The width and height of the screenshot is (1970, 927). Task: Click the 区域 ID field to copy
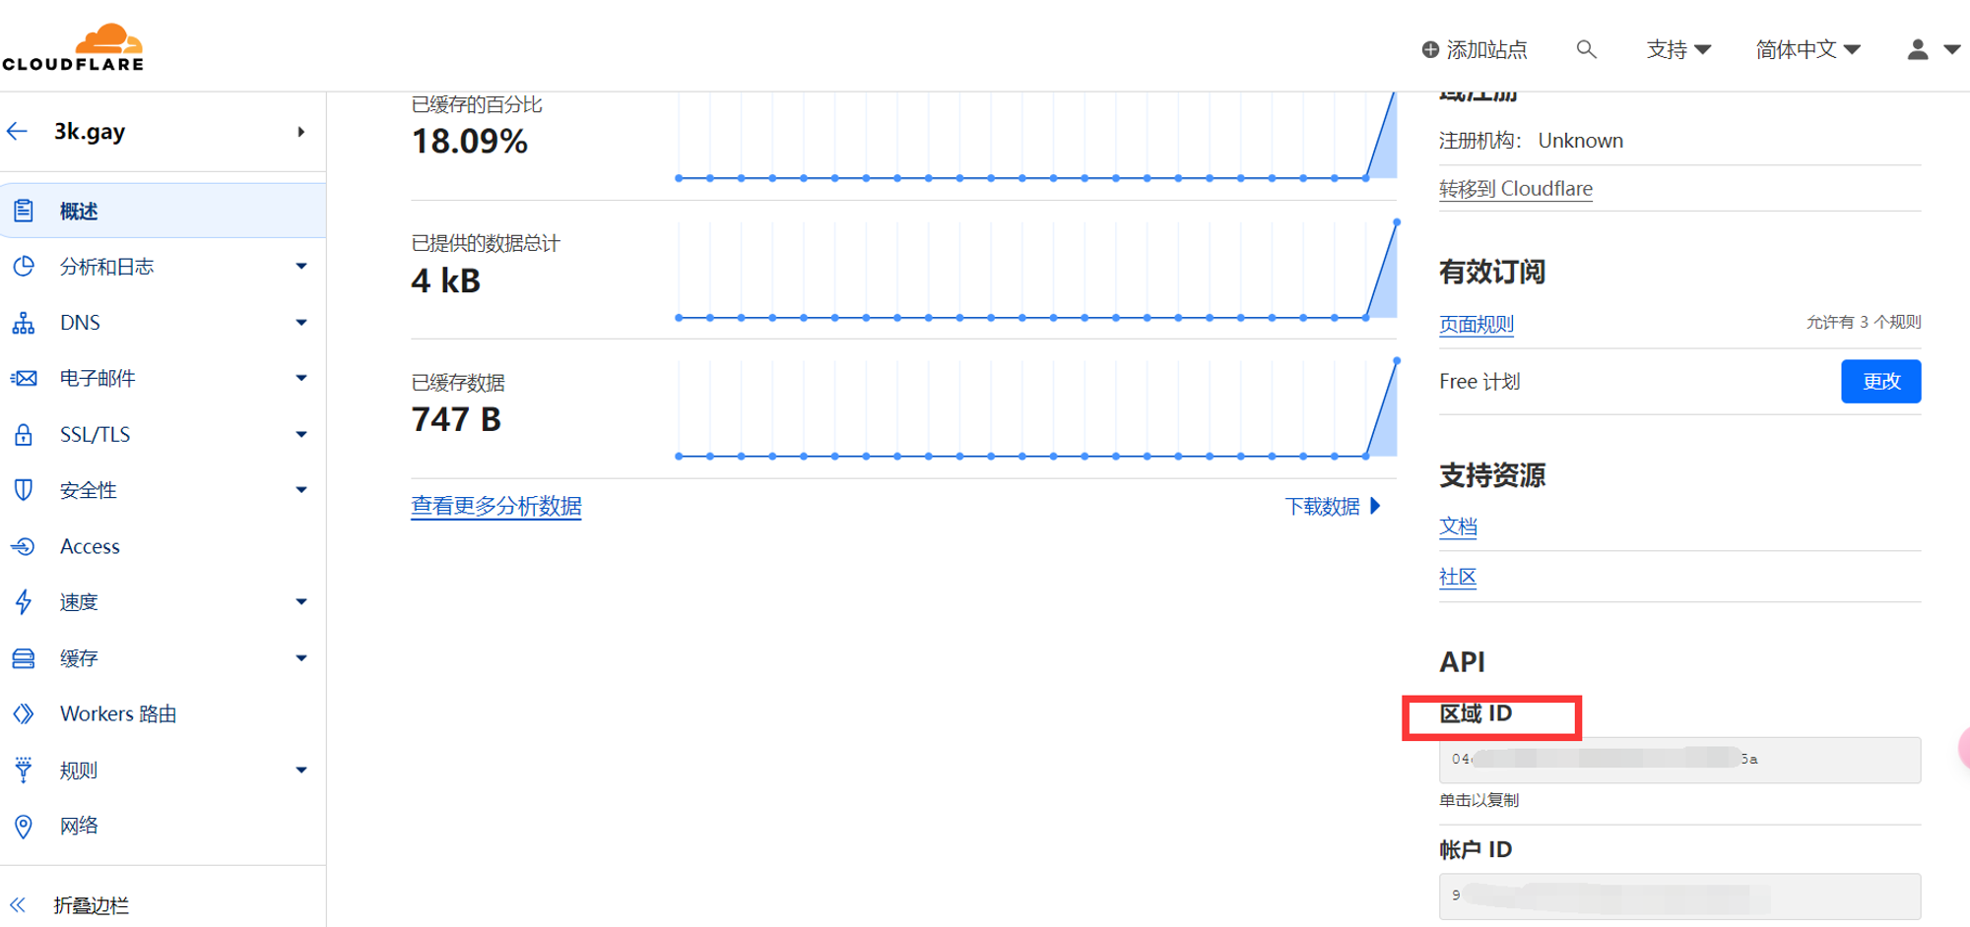pos(1679,760)
